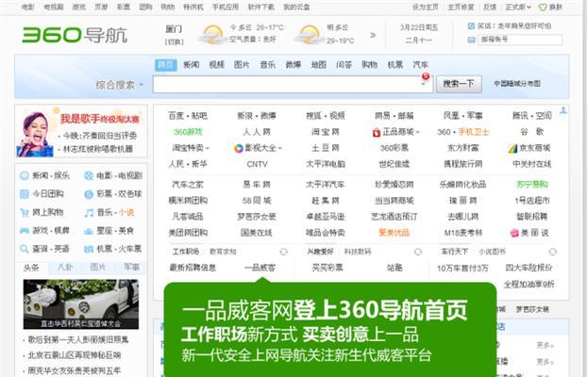Click the 搜索一下 search button

[x=459, y=83]
